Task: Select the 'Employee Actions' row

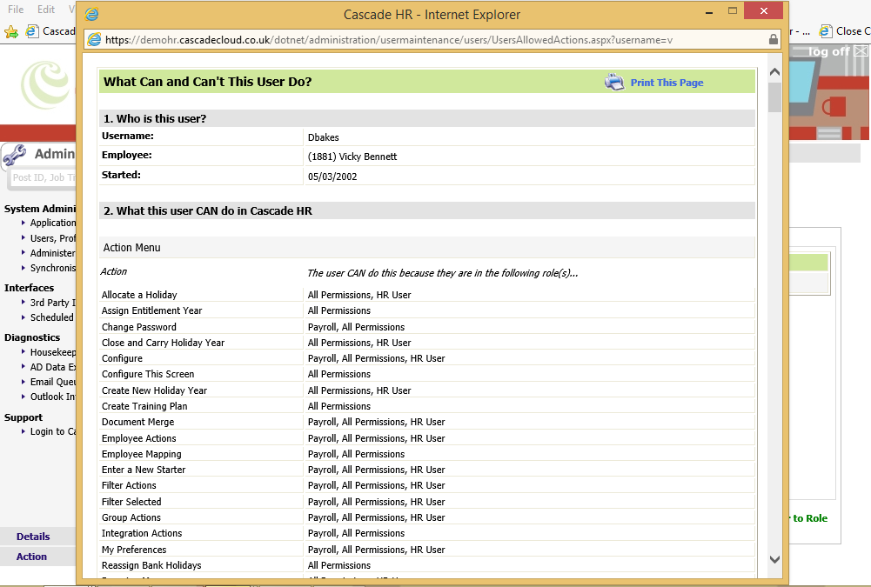Action: (x=426, y=438)
